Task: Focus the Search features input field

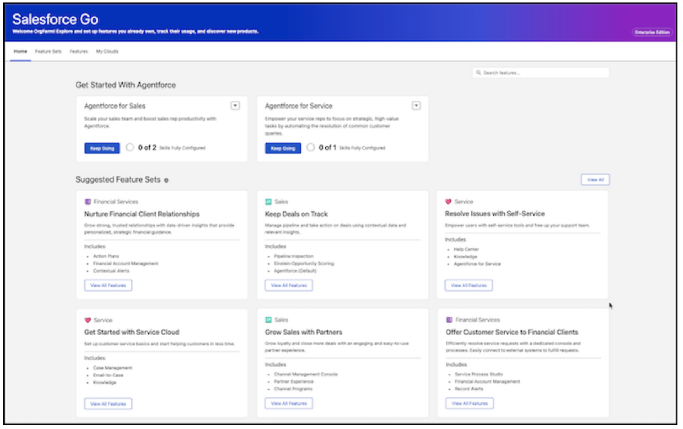Action: click(x=543, y=73)
